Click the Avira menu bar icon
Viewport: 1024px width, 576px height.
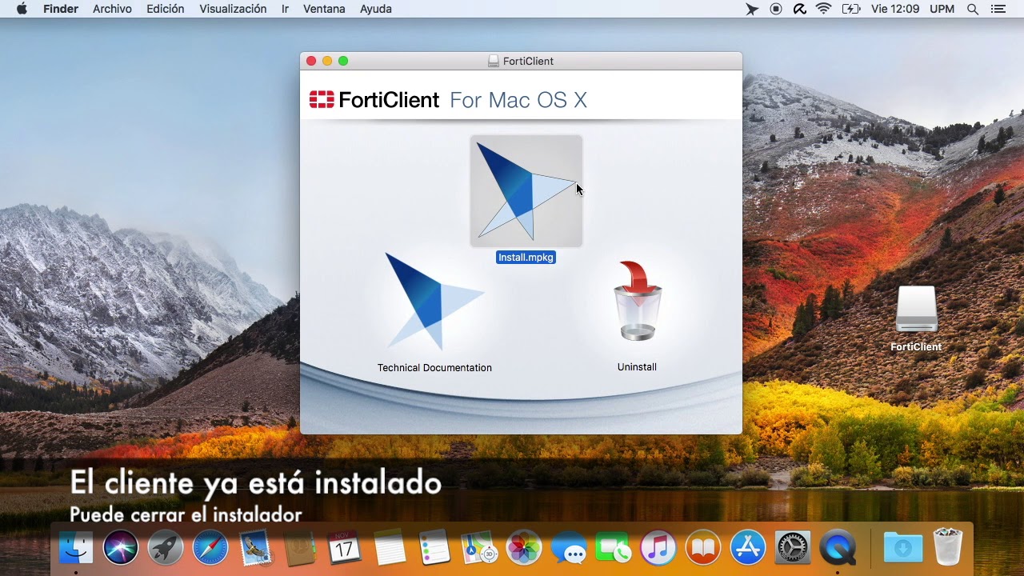tap(799, 9)
